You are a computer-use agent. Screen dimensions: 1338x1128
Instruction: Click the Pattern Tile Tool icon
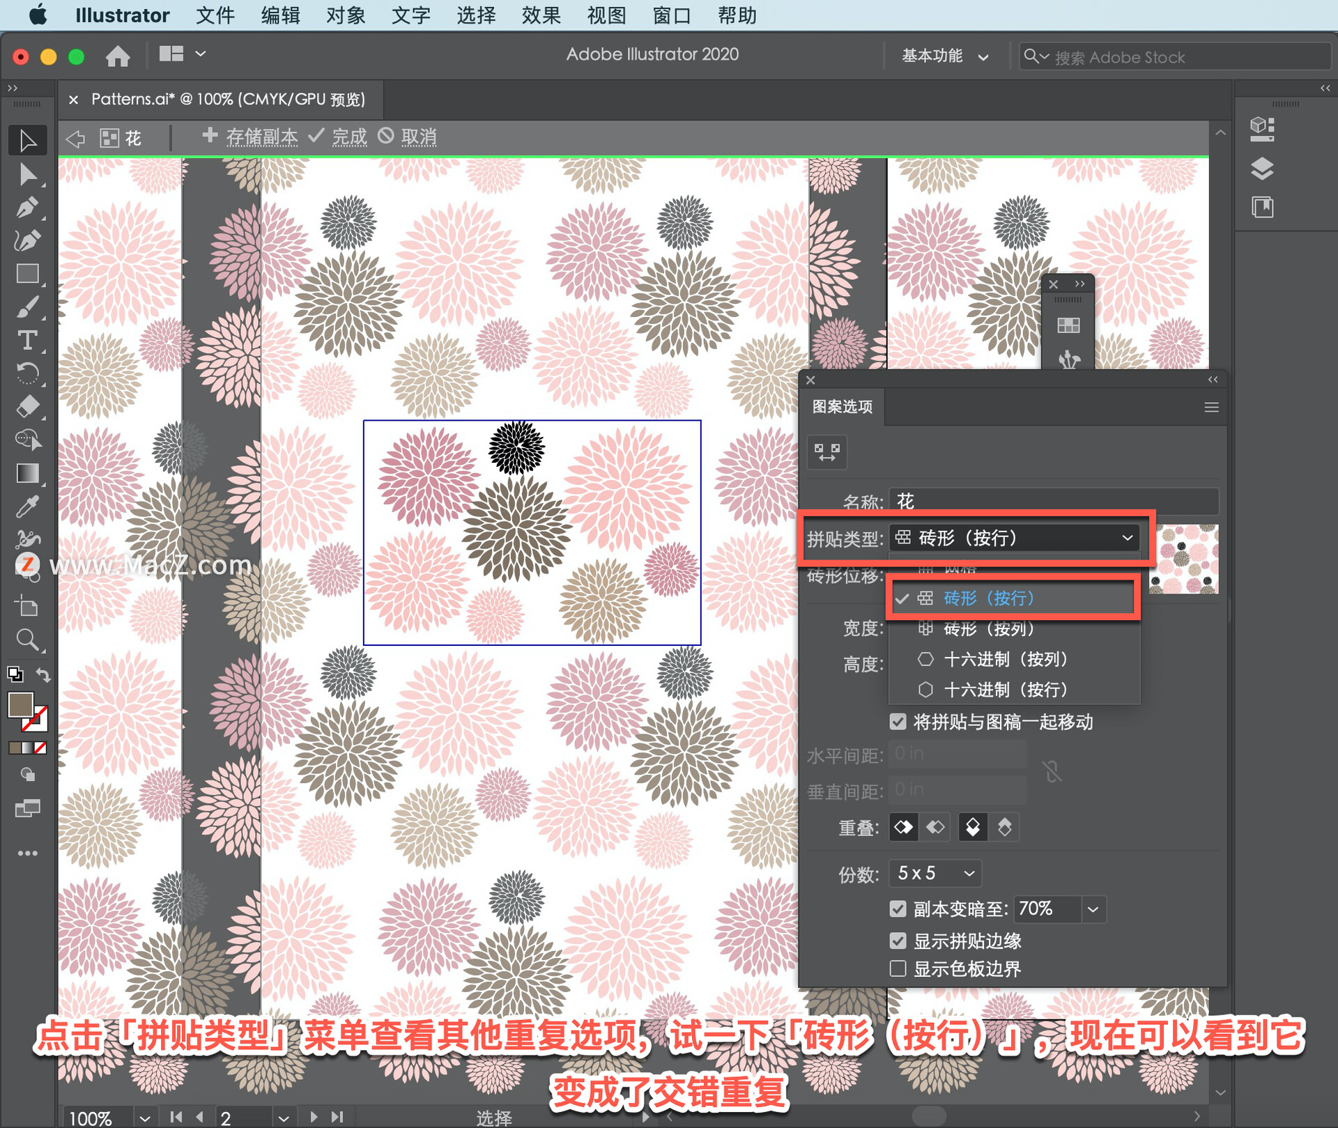point(827,452)
